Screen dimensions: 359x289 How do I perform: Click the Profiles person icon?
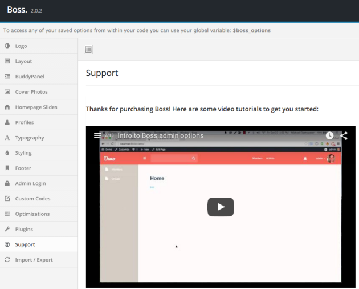pyautogui.click(x=7, y=122)
